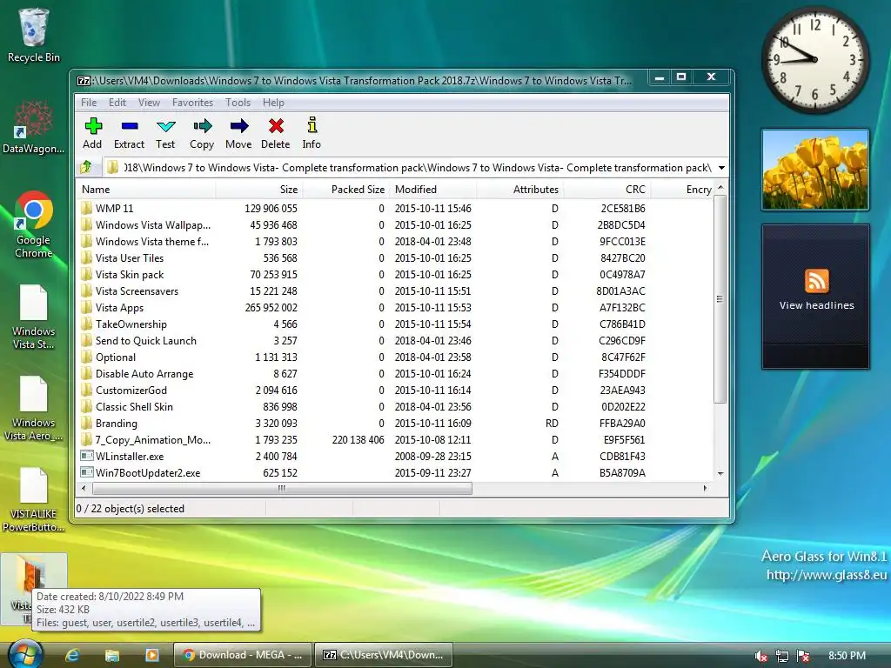Click the packed size 220 138 406
This screenshot has height=668, width=891.
click(358, 439)
